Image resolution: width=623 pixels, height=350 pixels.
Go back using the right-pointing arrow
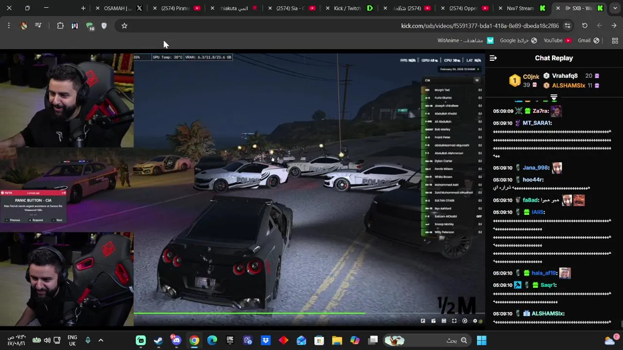tap(614, 26)
